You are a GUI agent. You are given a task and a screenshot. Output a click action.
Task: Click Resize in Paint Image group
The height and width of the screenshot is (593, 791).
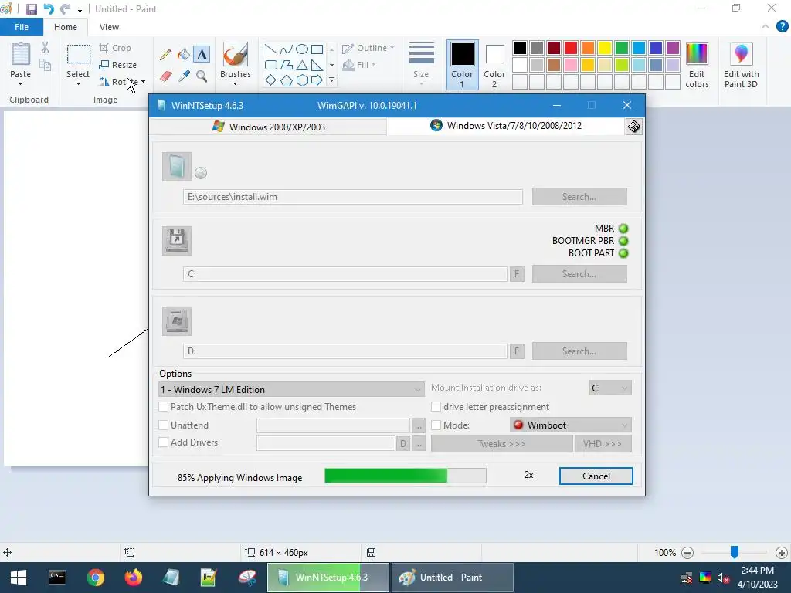pyautogui.click(x=118, y=65)
